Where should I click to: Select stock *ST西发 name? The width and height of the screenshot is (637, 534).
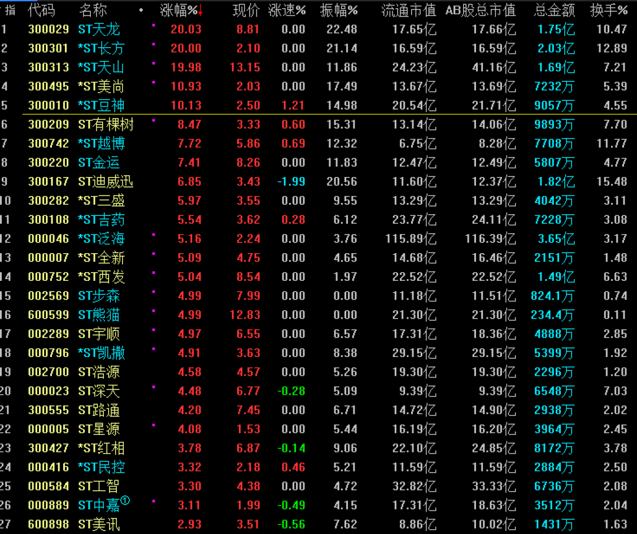click(101, 277)
